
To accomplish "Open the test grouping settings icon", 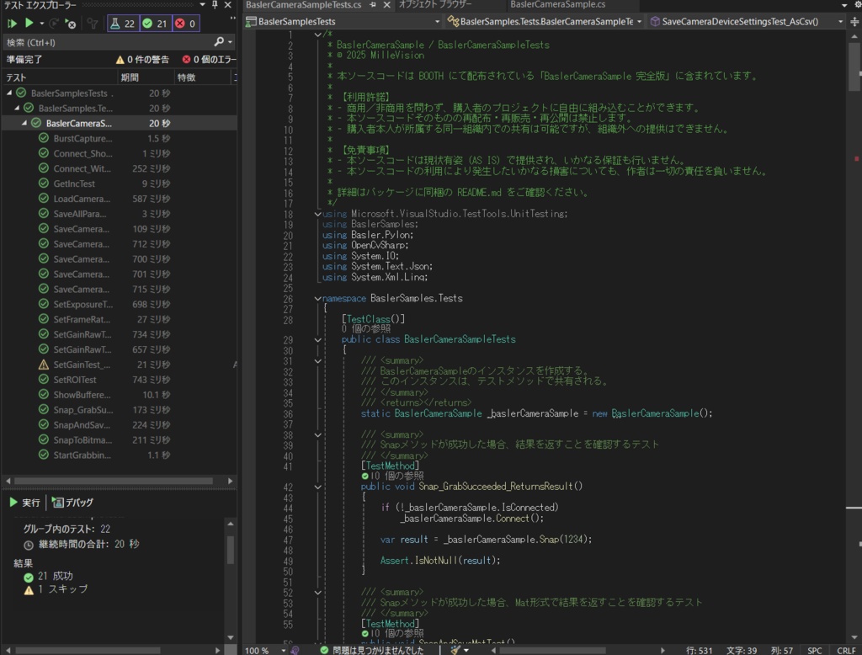I will pos(93,24).
